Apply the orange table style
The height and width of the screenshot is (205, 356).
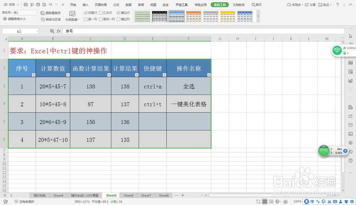[x=194, y=16]
